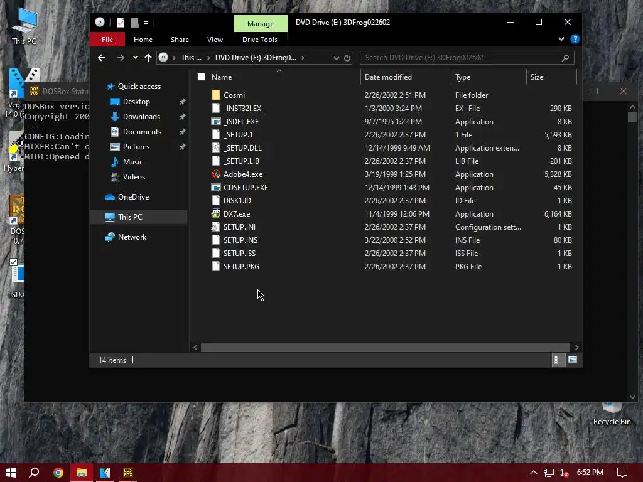Open Explorer Help question mark
Viewport: 643px width, 482px height.
pos(575,39)
